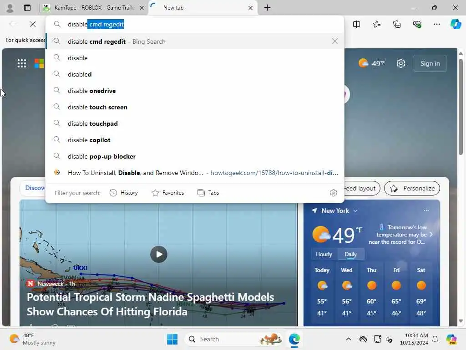Select the New tab tab
The image size is (466, 350).
click(x=203, y=8)
